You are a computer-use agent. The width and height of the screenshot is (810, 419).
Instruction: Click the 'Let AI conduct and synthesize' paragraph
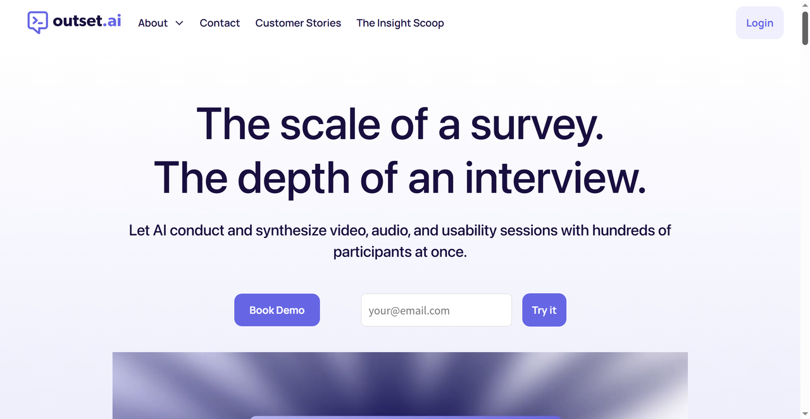[x=400, y=241]
